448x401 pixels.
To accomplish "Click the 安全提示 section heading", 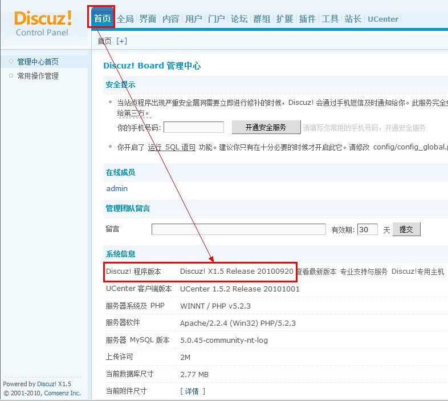I will pos(120,84).
